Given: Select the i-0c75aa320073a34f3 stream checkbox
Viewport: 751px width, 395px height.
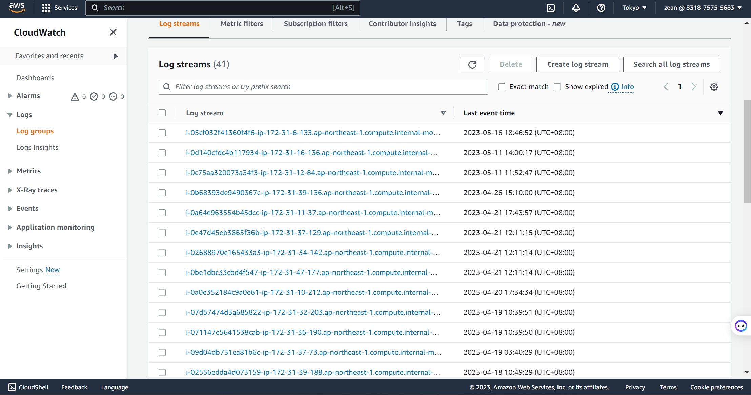Looking at the screenshot, I should click(x=162, y=173).
